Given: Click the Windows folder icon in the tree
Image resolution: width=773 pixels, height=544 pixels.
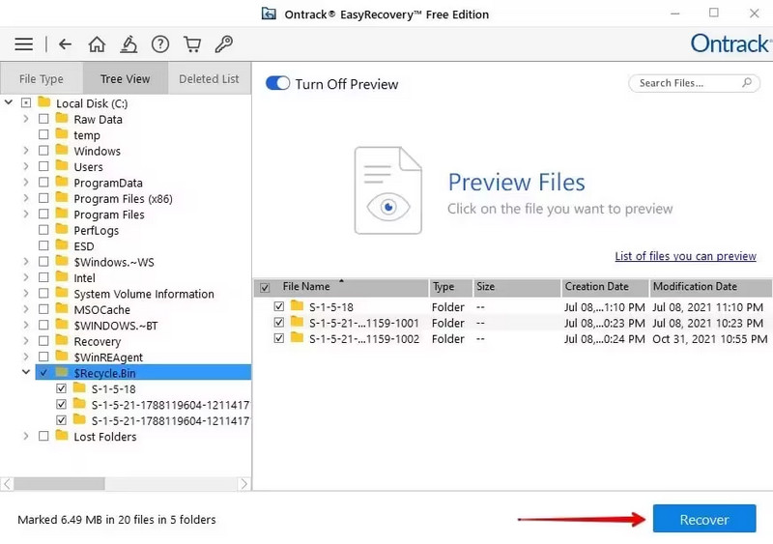Looking at the screenshot, I should (x=62, y=150).
